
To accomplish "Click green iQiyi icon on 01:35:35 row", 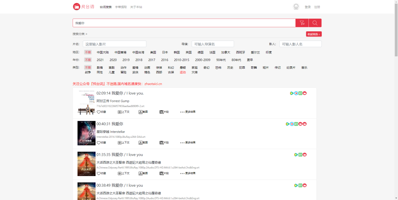I will coord(300,155).
